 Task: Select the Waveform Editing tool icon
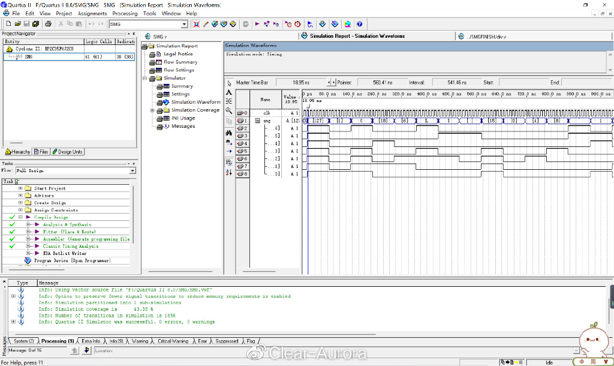[229, 101]
